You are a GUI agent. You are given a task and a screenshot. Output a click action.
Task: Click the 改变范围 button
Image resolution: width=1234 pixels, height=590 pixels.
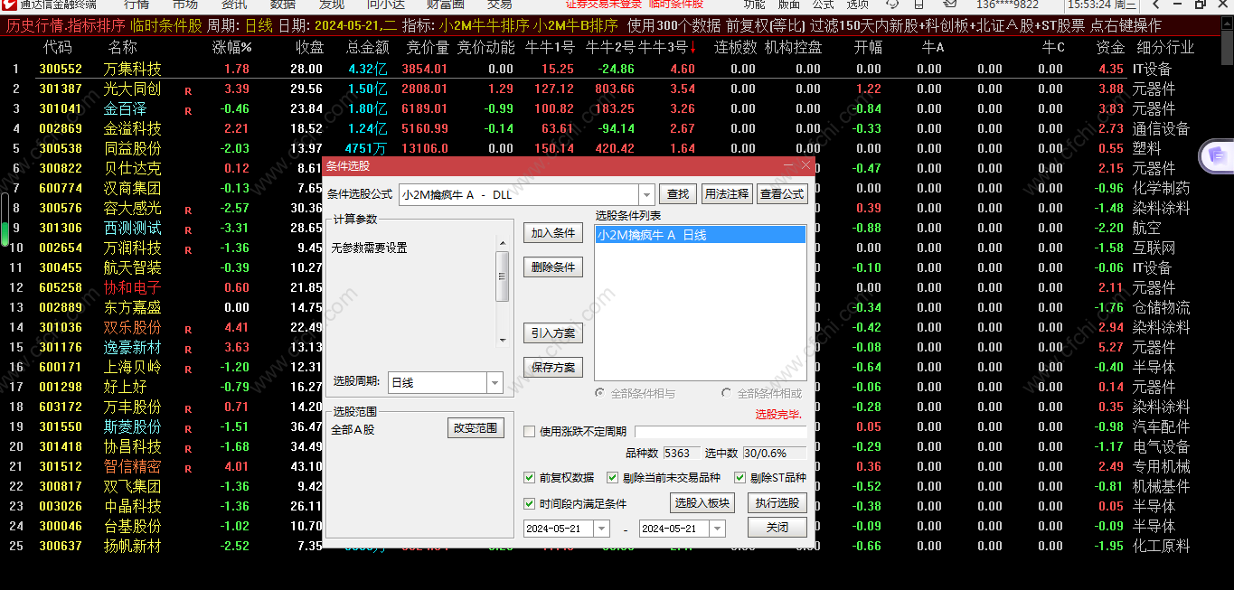click(476, 428)
